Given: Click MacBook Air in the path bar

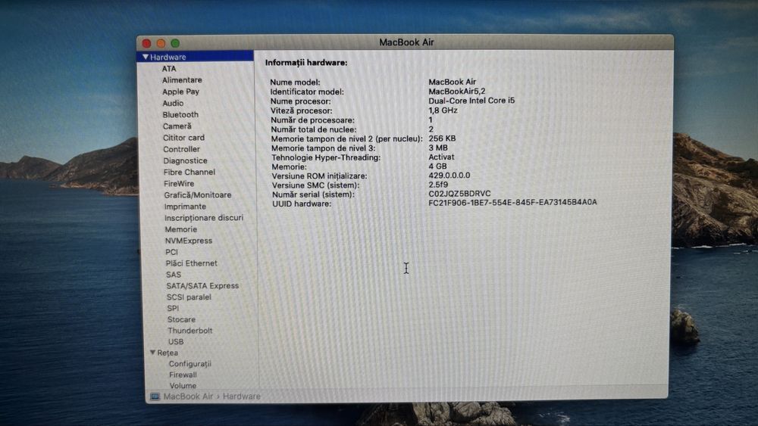Looking at the screenshot, I should click(x=188, y=396).
